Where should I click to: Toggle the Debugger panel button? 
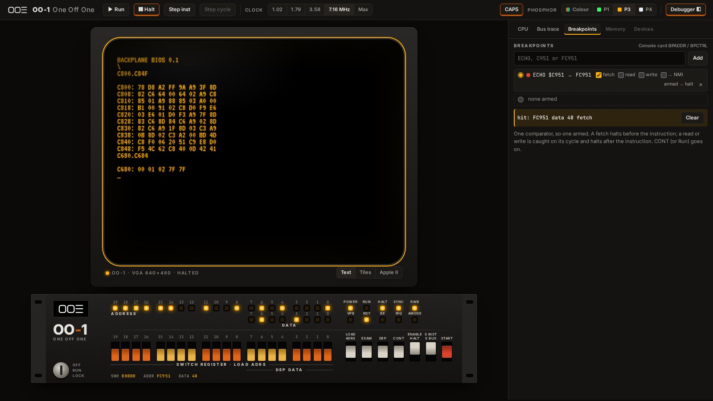685,9
